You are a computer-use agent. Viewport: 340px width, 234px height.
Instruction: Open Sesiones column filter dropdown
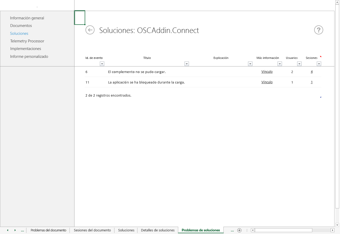coord(319,64)
